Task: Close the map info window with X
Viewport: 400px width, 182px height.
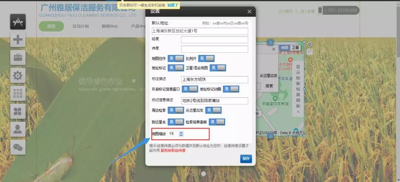Action: [274, 49]
